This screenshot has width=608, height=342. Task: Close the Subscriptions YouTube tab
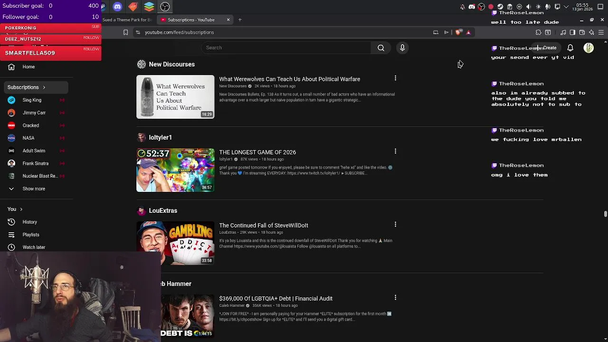(228, 20)
